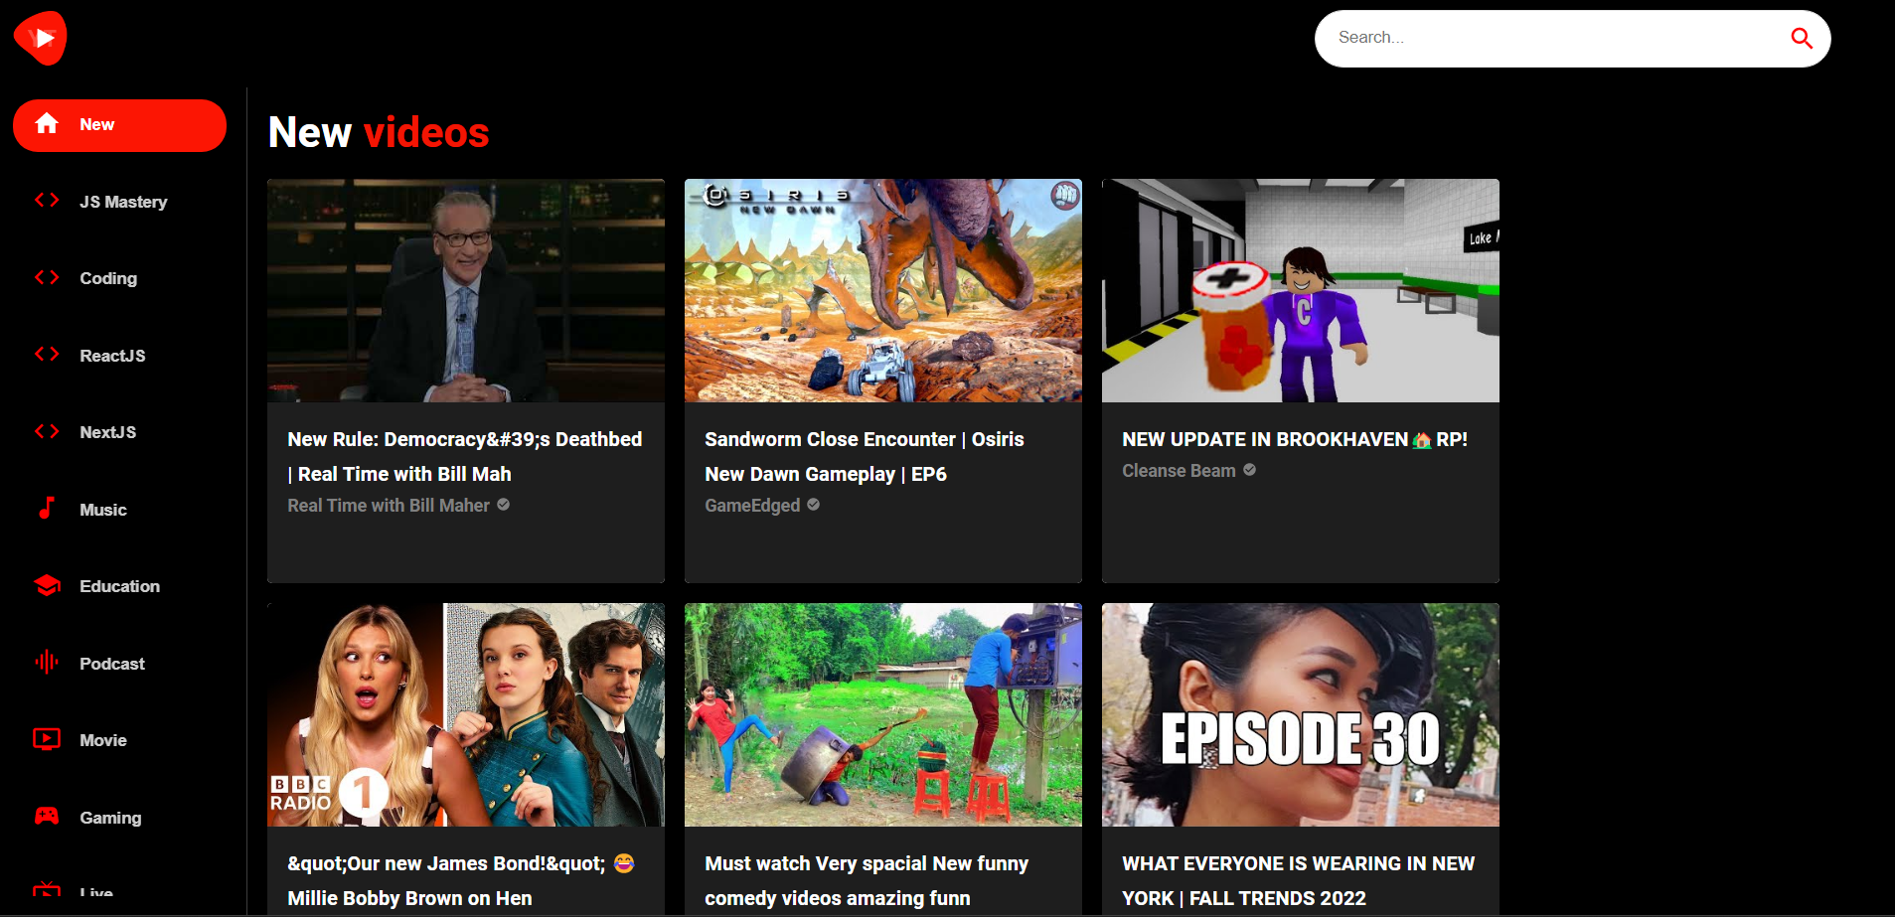
Task: Open WHAT EVERYONE IS WEARING title
Action: pos(1299,880)
